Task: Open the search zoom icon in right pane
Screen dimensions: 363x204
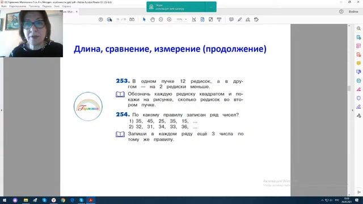Action: 358,28
